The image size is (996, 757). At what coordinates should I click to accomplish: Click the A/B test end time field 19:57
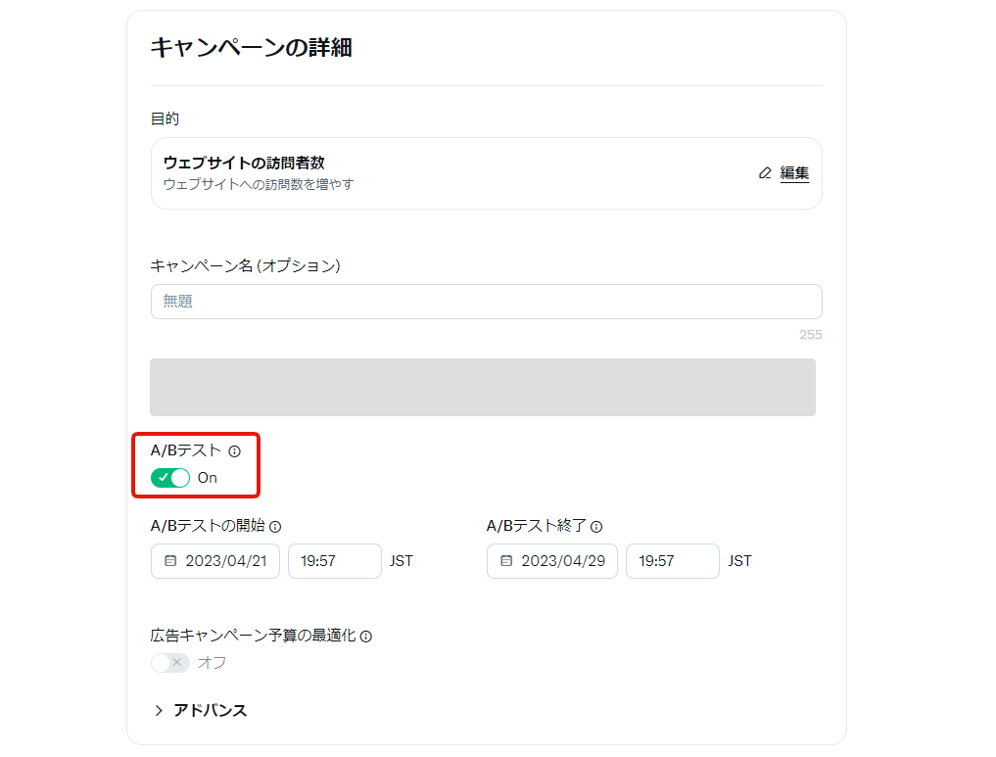(673, 561)
